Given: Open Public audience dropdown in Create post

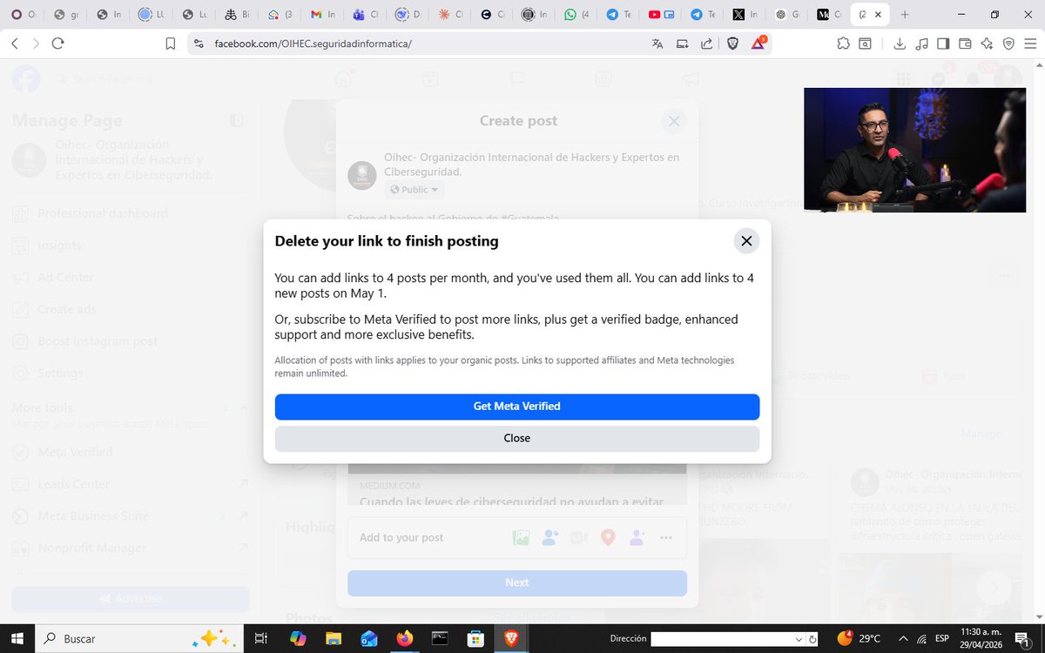Looking at the screenshot, I should 414,190.
